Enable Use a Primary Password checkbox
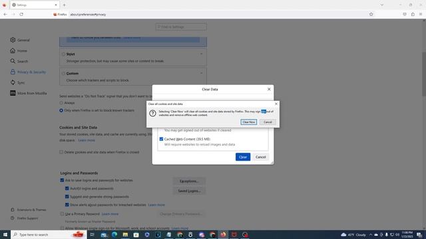The image size is (426, 239). pyautogui.click(x=62, y=214)
